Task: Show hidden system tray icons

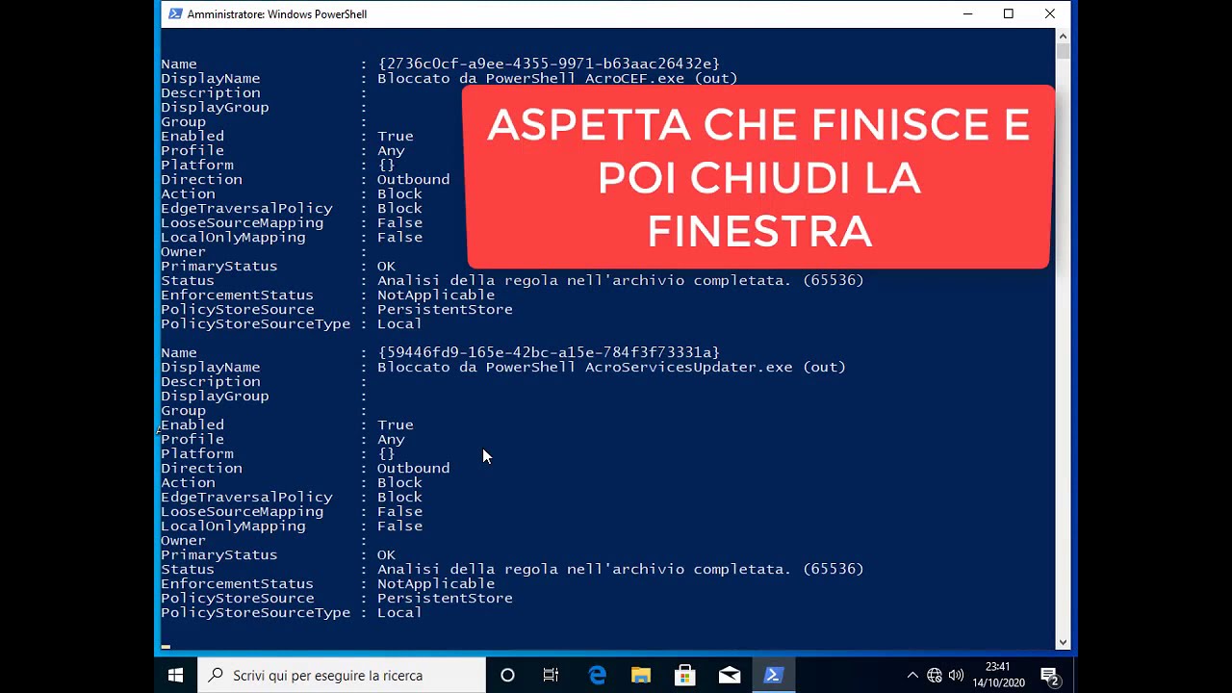Action: click(912, 676)
